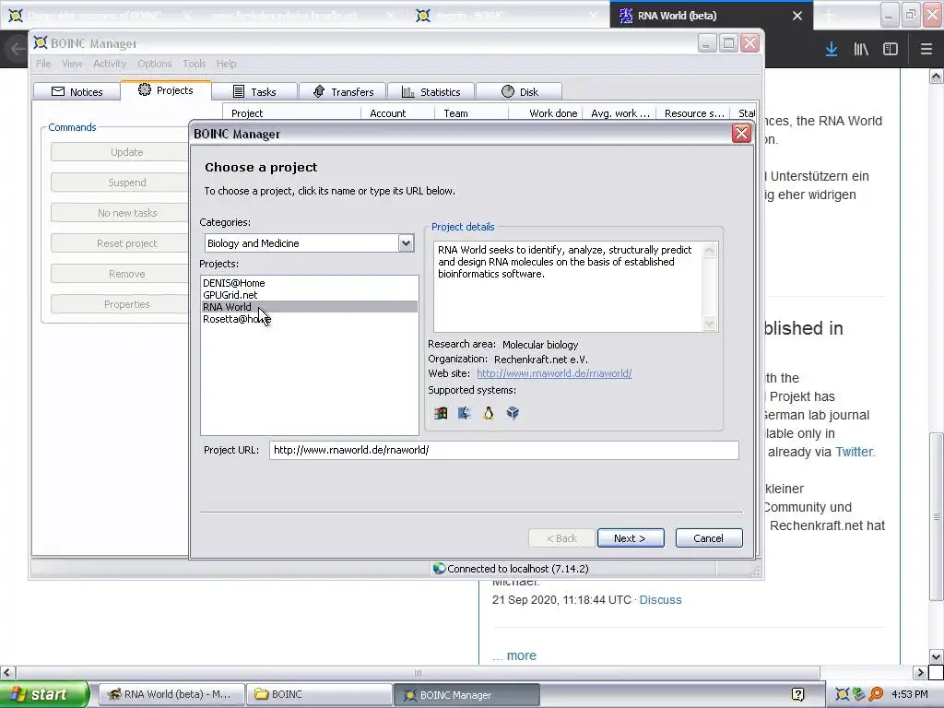
Task: Click the BOINC Manager taskbar item
Action: pos(466,694)
